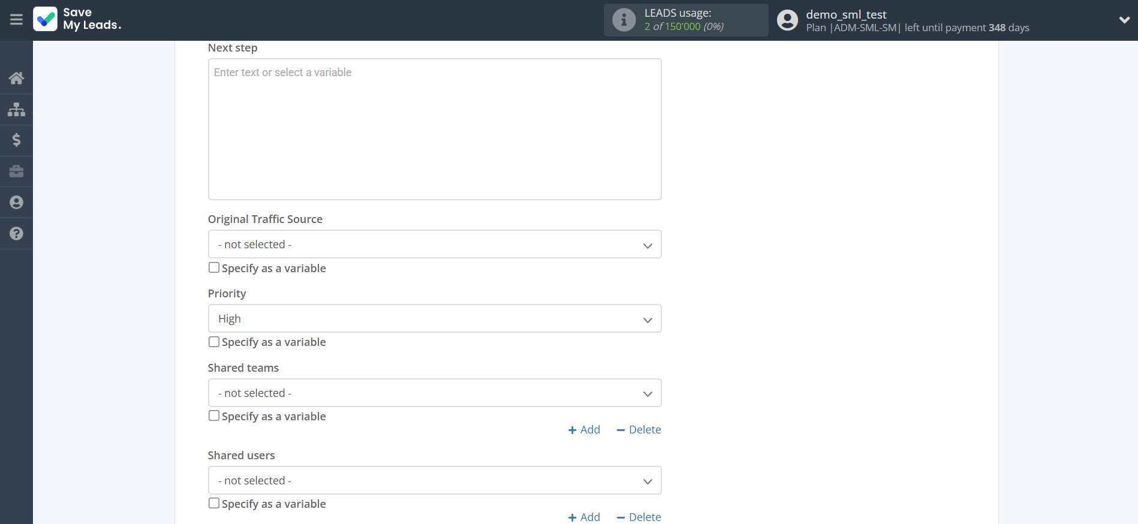Click the LEADS usage info icon
Screen dimensions: 1138x524
click(x=624, y=20)
